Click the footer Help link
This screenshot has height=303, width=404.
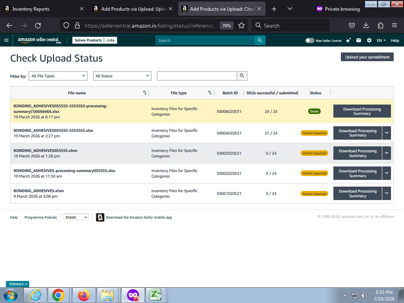click(x=14, y=217)
